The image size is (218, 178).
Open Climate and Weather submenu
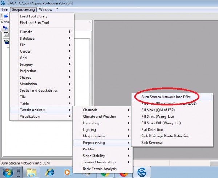pyautogui.click(x=102, y=116)
